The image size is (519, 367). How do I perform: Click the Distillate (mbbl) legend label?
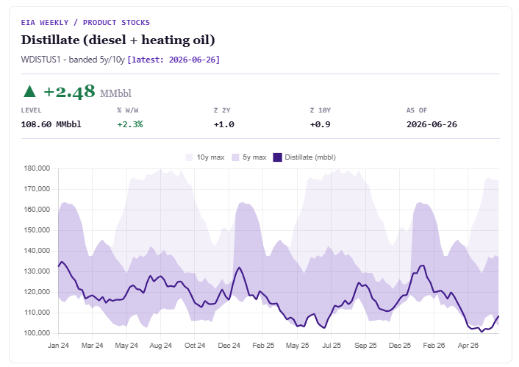(x=310, y=157)
